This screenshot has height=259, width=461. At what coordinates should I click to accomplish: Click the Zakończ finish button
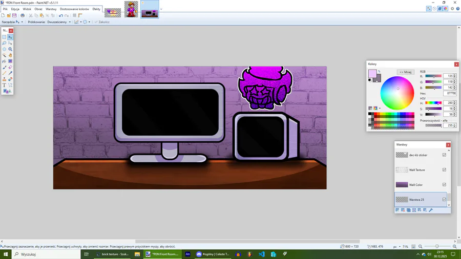(102, 22)
